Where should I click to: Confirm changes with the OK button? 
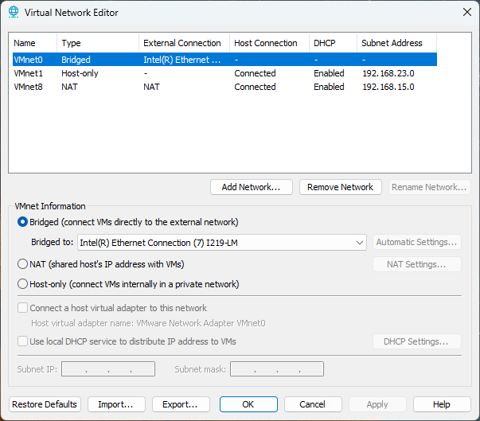click(248, 404)
